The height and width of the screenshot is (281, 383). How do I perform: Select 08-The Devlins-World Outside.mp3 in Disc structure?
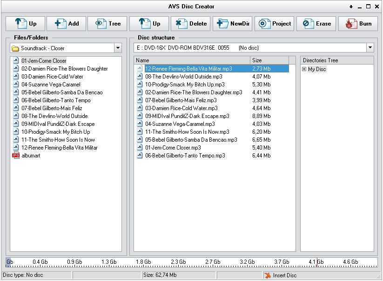click(x=184, y=77)
